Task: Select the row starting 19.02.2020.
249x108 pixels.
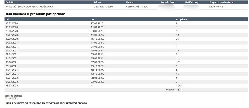Action: [x=126, y=23]
